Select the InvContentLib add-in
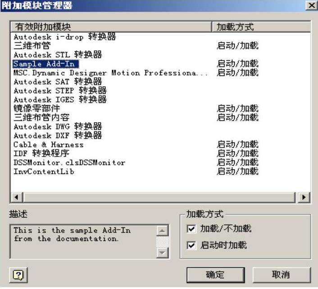Screen dimensions: 318x289 (44, 171)
